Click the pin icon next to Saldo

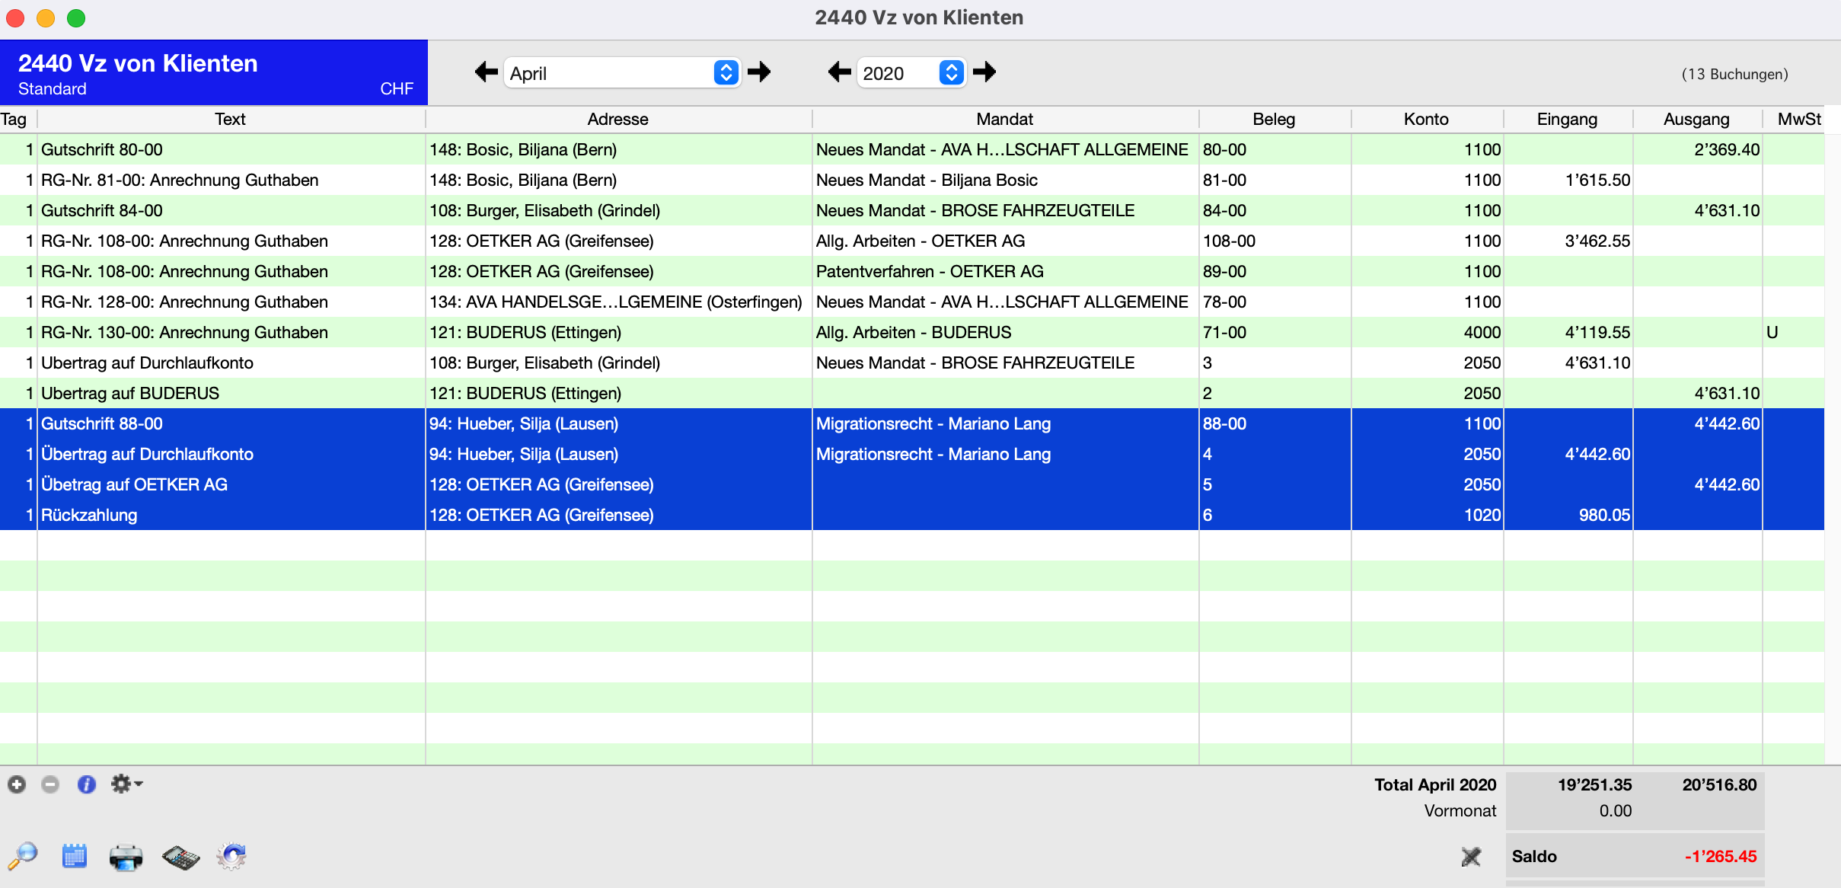1471,857
